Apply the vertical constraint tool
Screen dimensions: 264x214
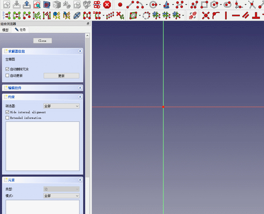[x=226, y=15]
